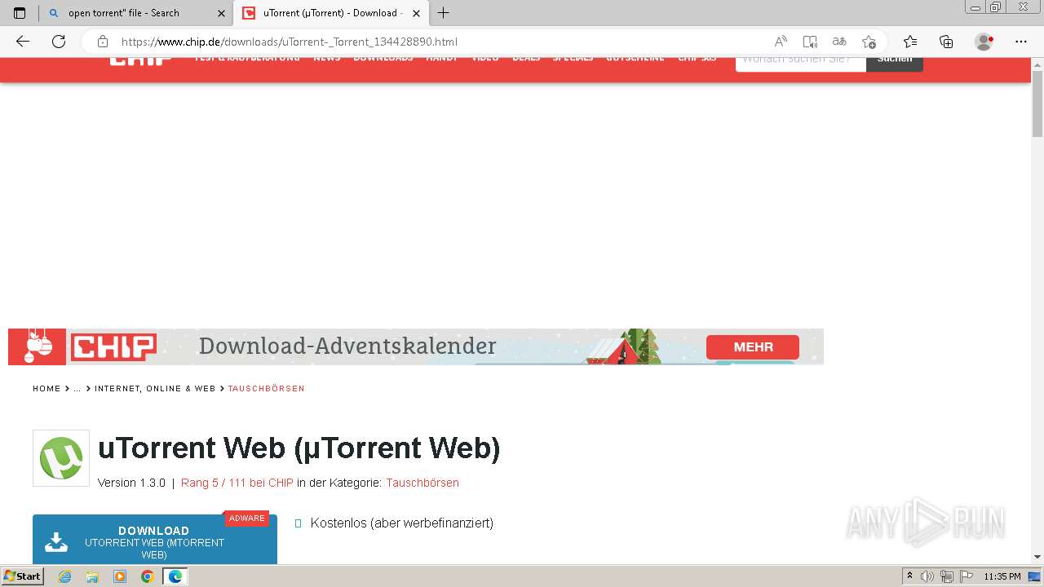Open the volume control tray icon
Viewport: 1044px width, 587px height.
point(928,576)
